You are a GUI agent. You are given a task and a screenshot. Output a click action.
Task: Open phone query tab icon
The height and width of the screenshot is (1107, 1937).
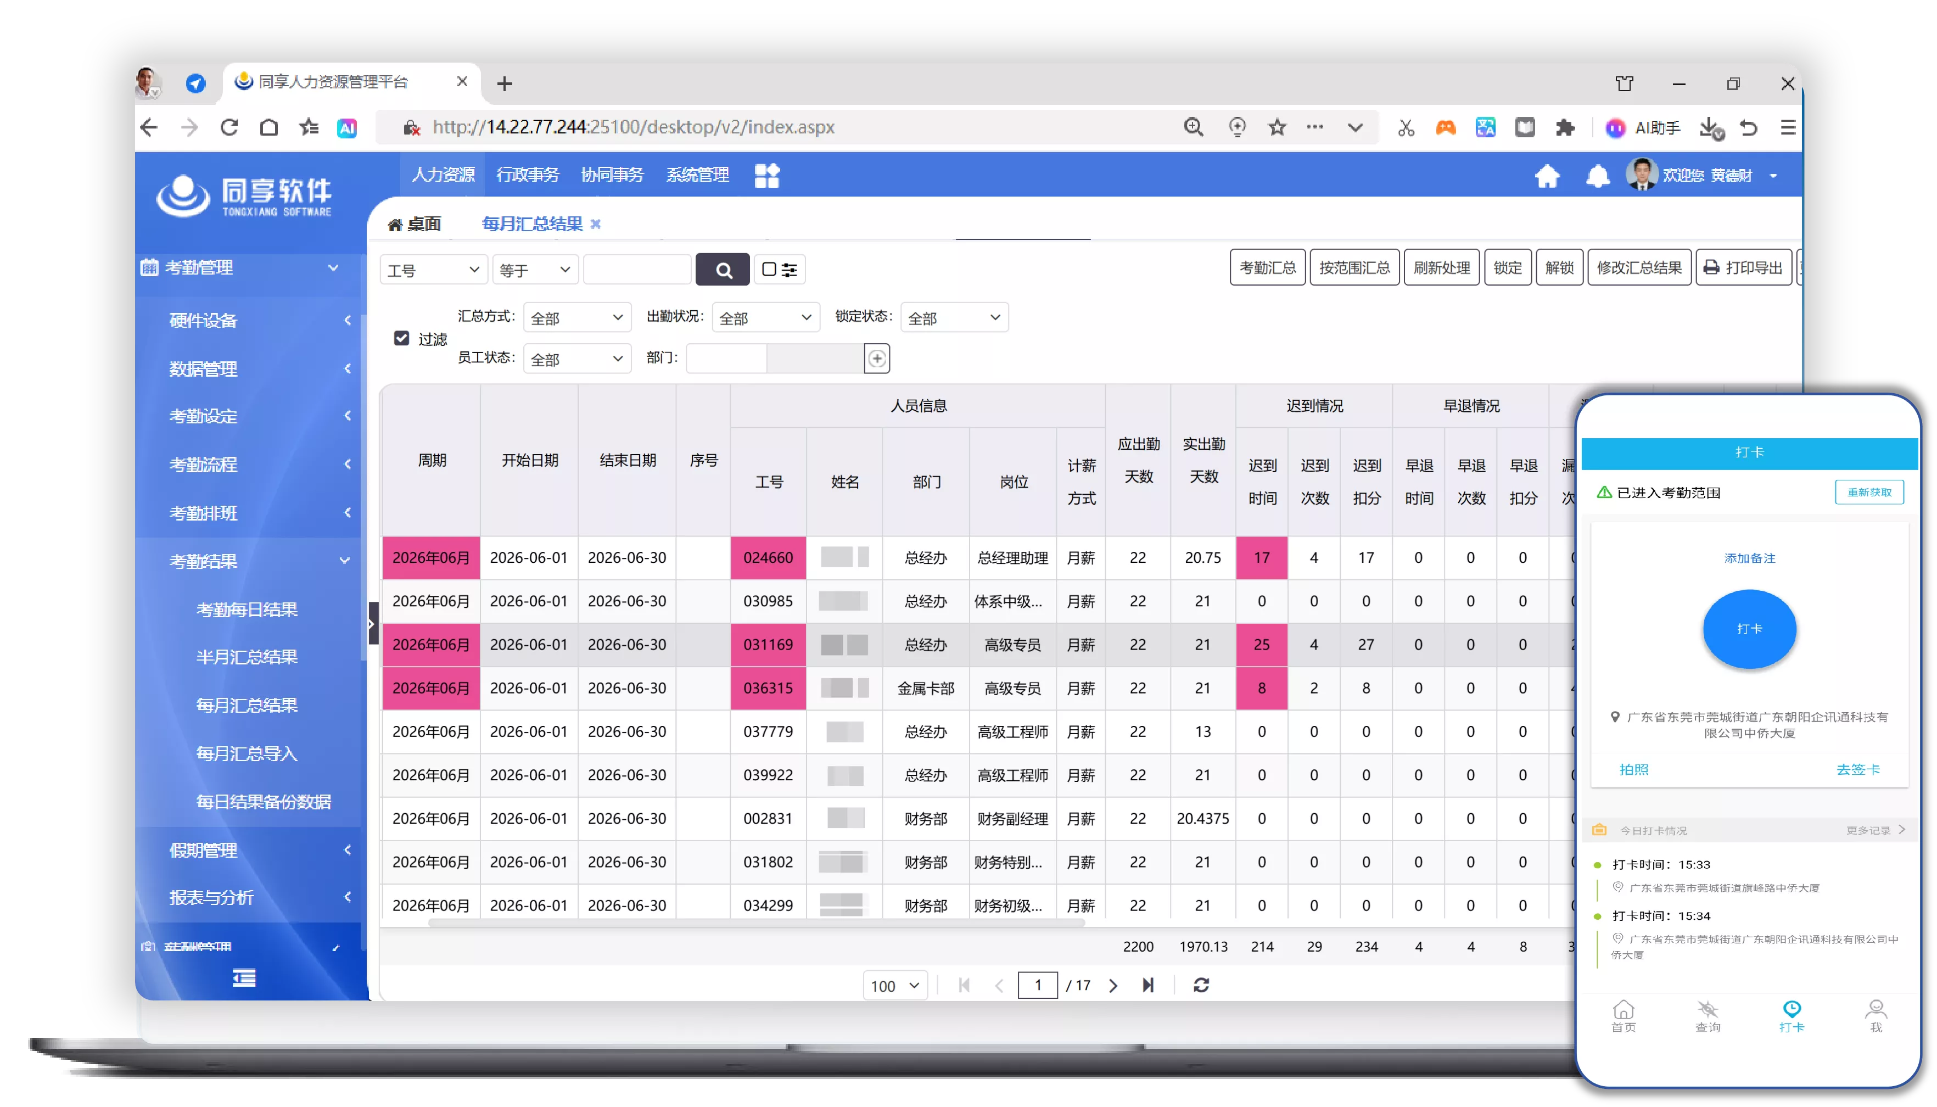tap(1708, 1015)
